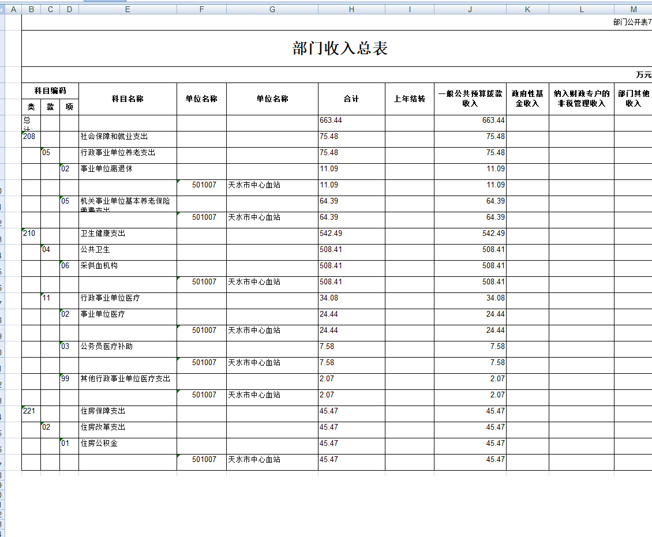Select the 采供血机构 cell

tap(128, 266)
